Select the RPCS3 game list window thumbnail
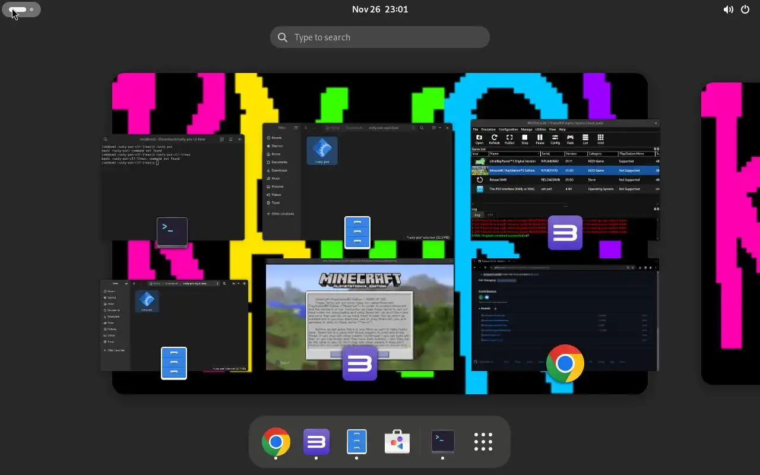This screenshot has width=760, height=475. click(565, 180)
